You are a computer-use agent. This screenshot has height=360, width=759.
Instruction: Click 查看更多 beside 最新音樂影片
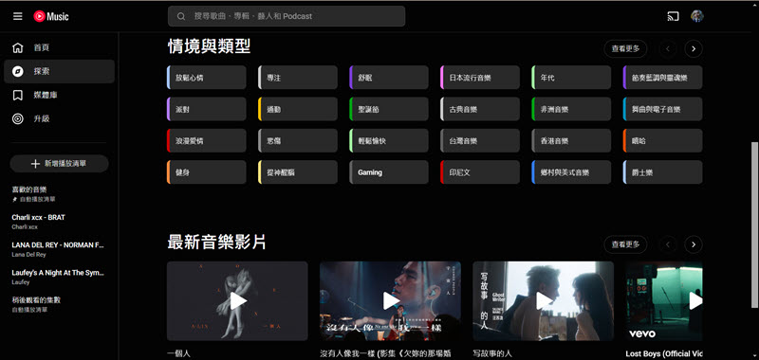pos(625,244)
